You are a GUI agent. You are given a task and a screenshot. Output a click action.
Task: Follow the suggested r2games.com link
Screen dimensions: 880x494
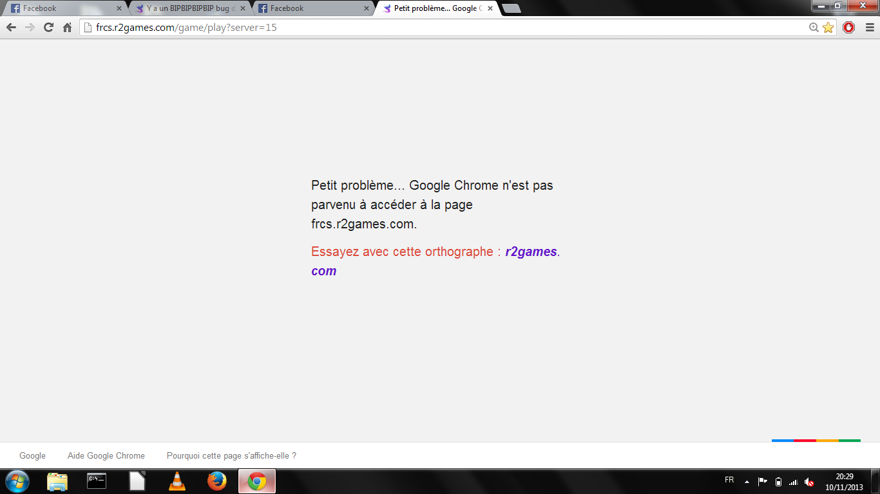531,252
